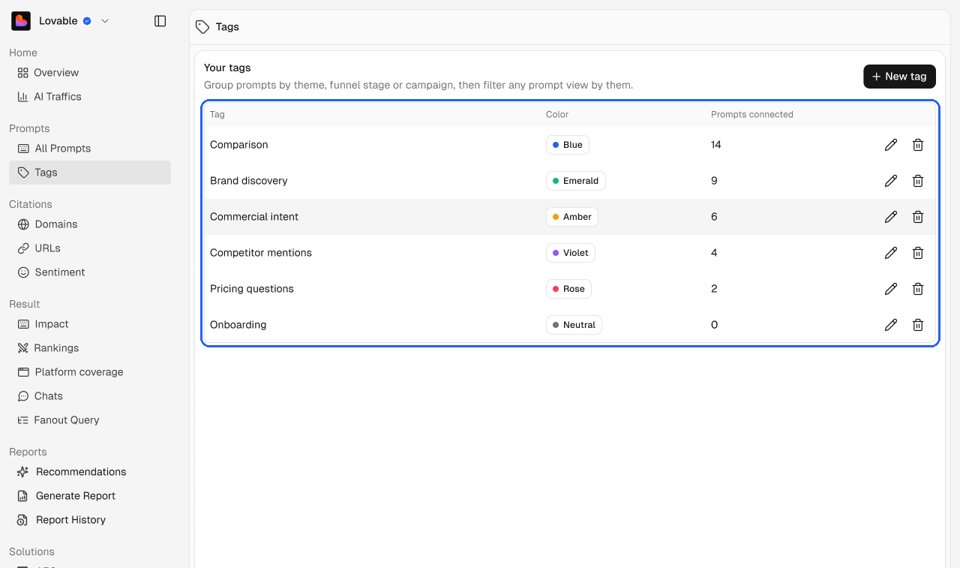Open Rankings in the sidebar
This screenshot has width=960, height=568.
click(90, 348)
